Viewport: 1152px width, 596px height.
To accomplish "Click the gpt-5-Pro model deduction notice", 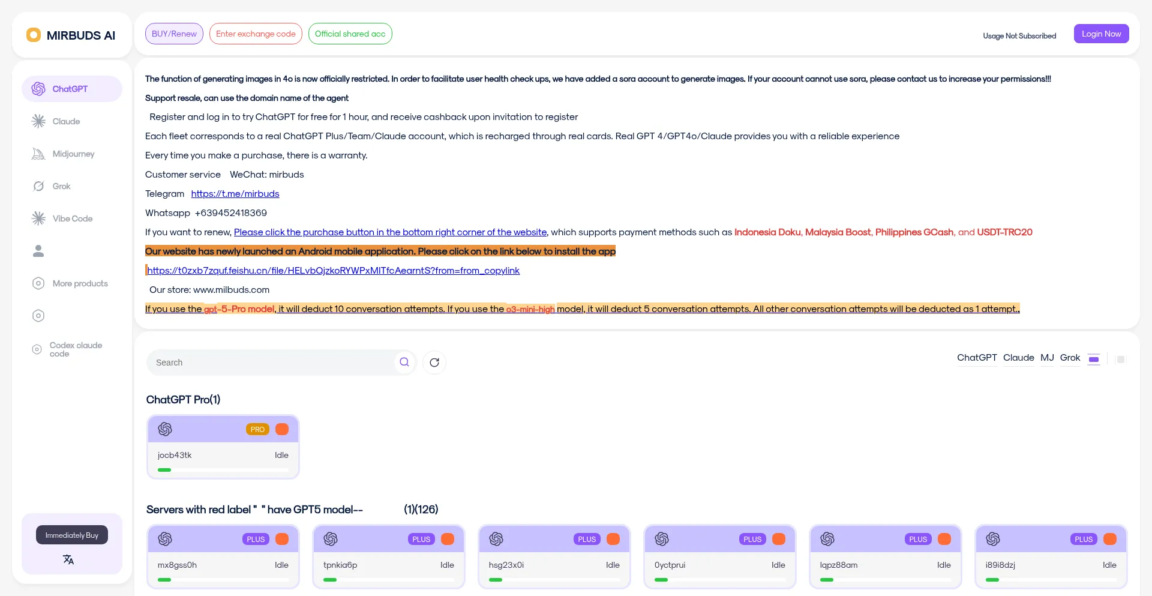I will point(582,309).
